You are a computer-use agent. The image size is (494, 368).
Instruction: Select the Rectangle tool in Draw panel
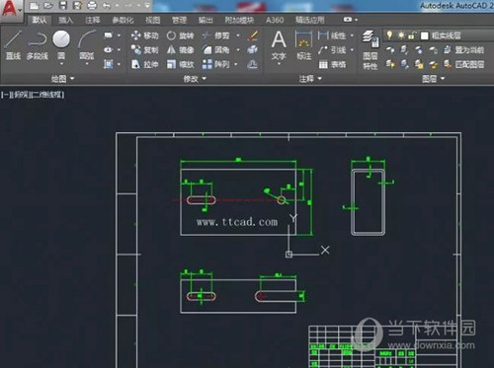coord(108,36)
